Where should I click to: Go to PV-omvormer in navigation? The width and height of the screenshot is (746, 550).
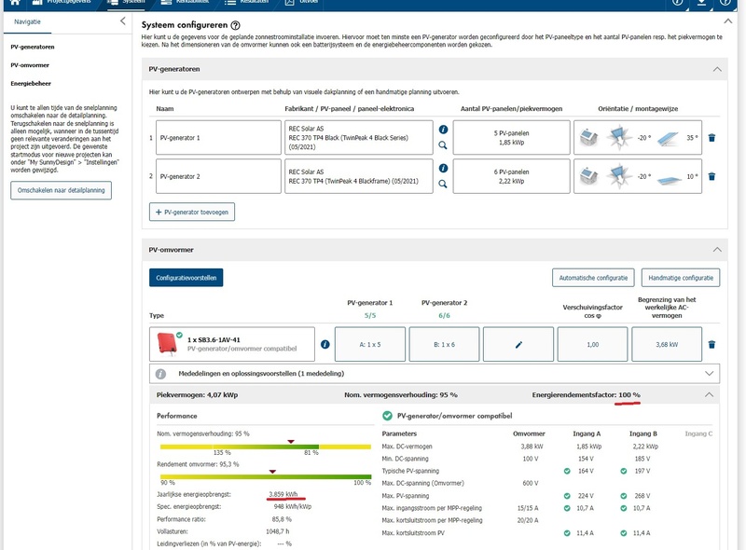click(x=30, y=65)
